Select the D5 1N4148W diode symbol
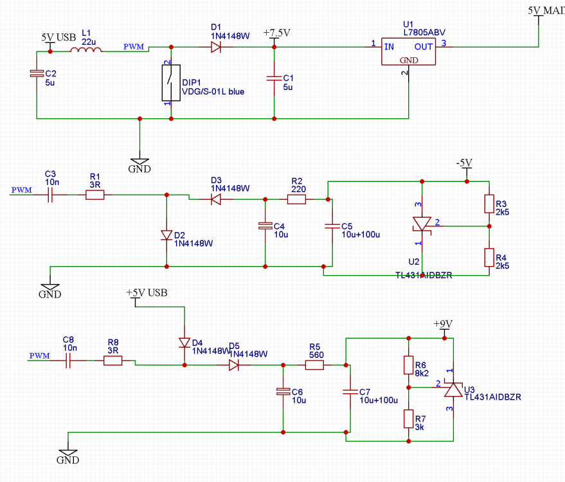The height and width of the screenshot is (482, 565). [234, 365]
